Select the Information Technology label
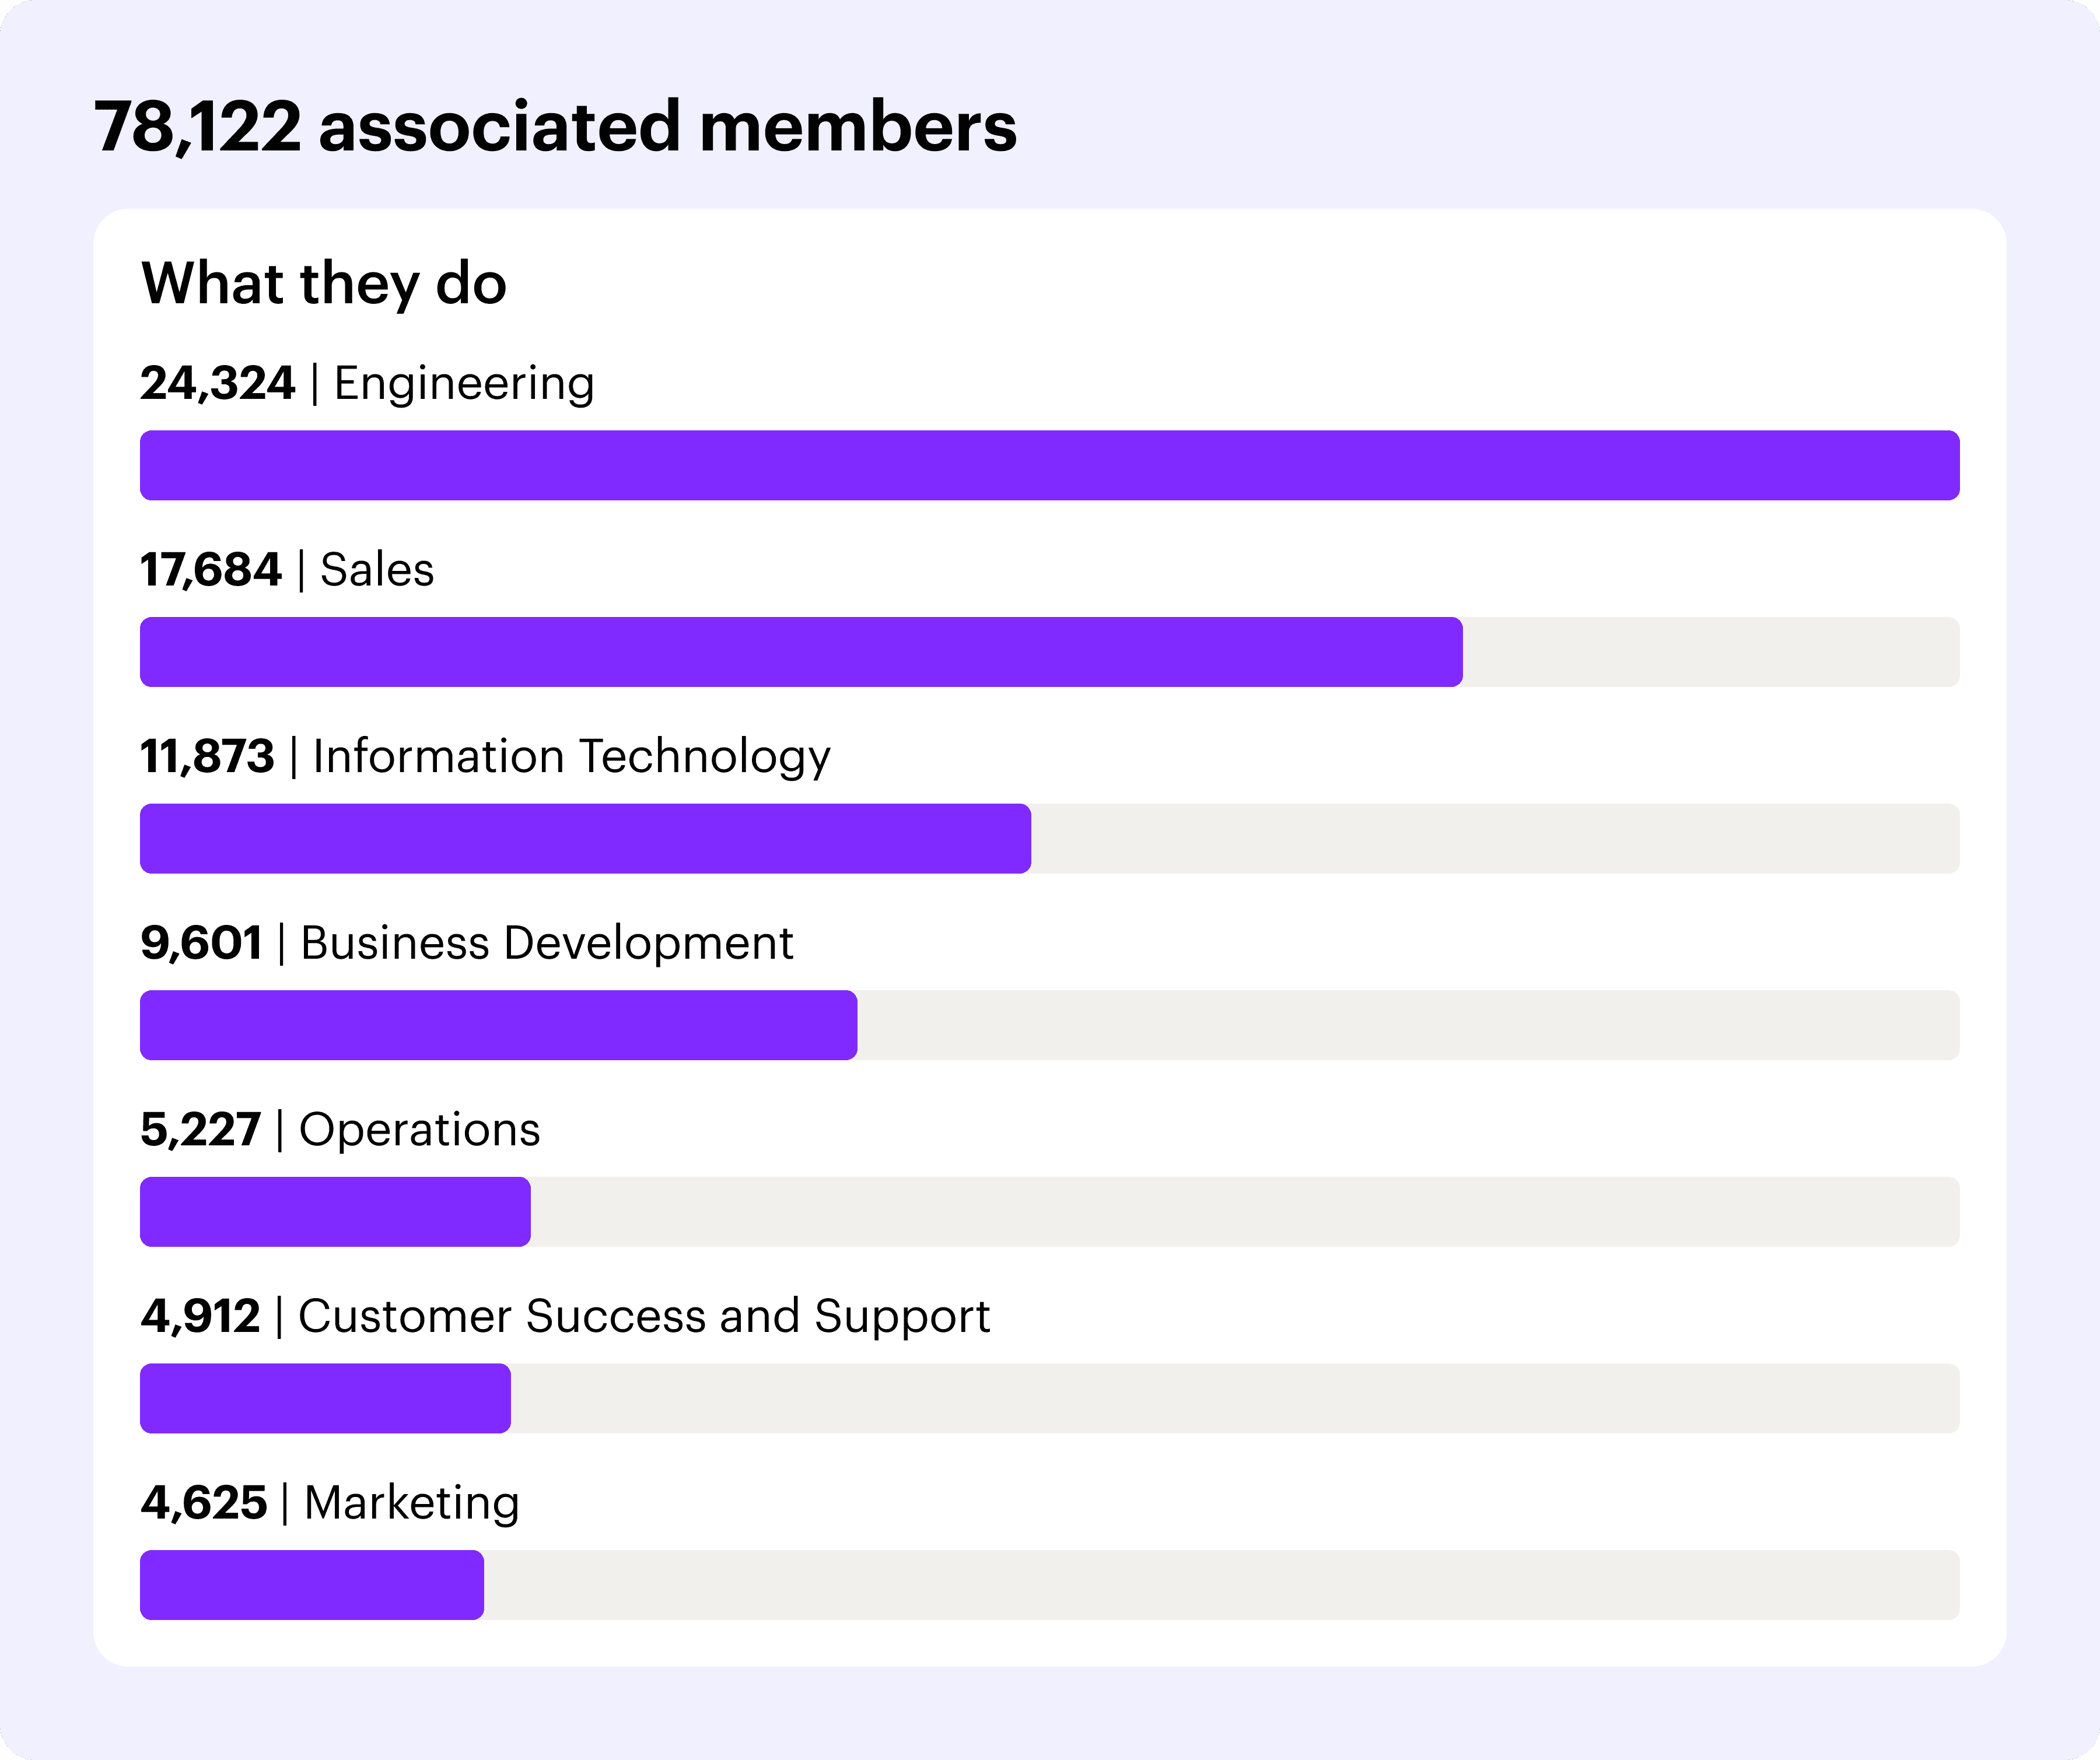This screenshot has width=2100, height=1760. pos(571,756)
